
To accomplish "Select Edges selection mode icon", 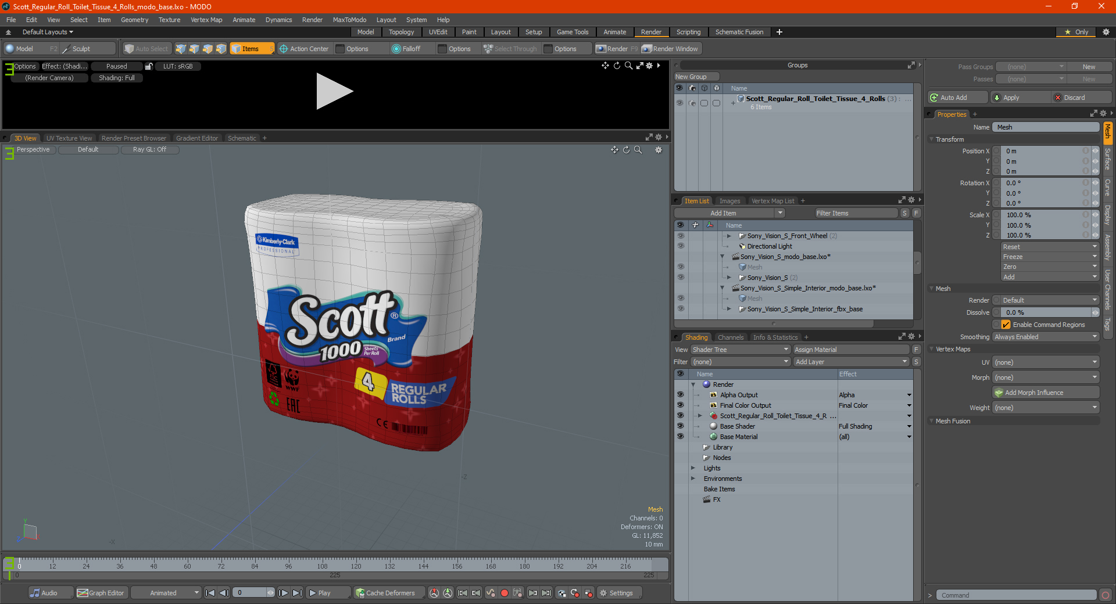I will (x=194, y=49).
